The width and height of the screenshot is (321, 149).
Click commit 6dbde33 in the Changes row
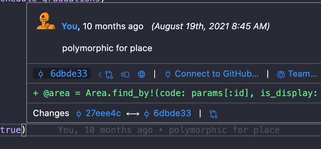coord(172,113)
